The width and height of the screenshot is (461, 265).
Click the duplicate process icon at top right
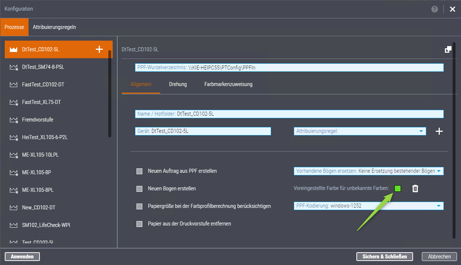[x=448, y=49]
